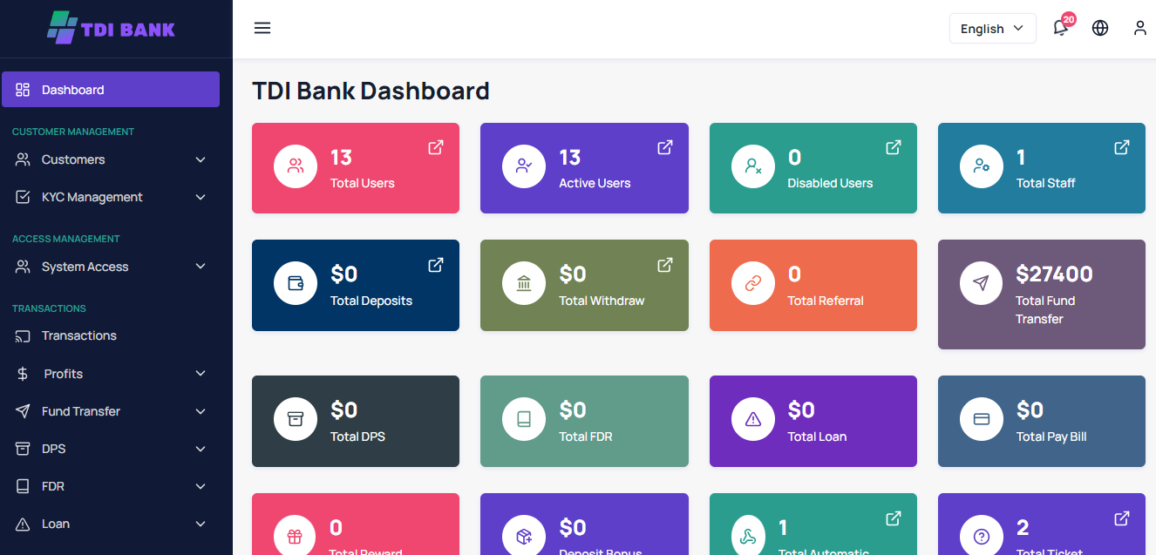Screen dimensions: 1156x555
Task: Open the notifications bell icon
Action: point(1061,28)
